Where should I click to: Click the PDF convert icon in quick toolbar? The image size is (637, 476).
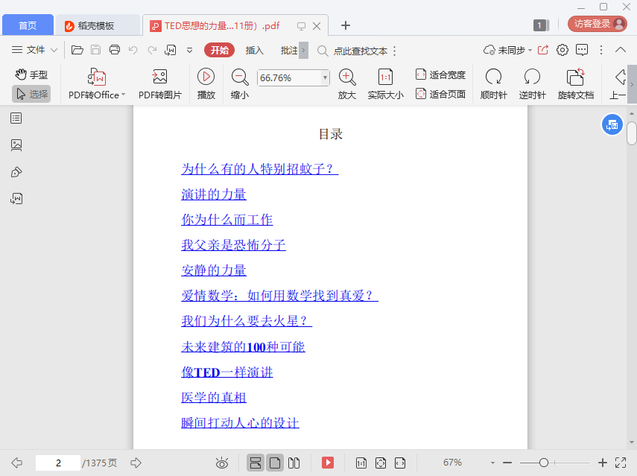(170, 50)
